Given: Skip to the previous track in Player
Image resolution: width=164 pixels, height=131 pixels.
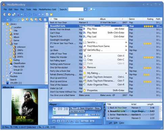Looking at the screenshot, I should pyautogui.click(x=54, y=121).
